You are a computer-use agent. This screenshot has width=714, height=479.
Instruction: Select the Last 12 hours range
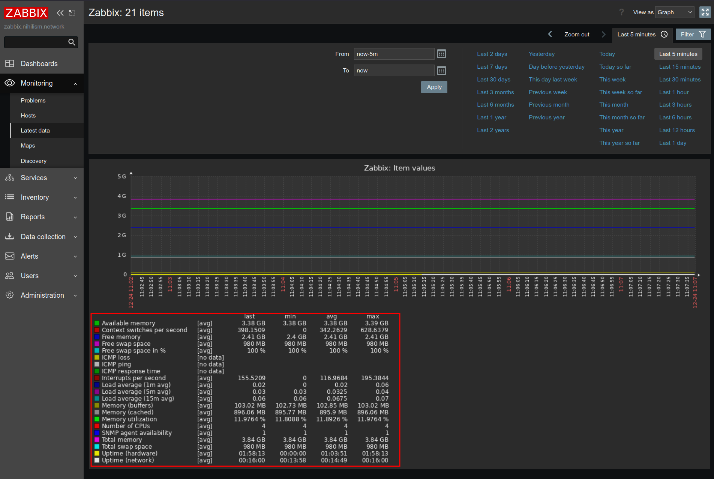[x=677, y=130]
